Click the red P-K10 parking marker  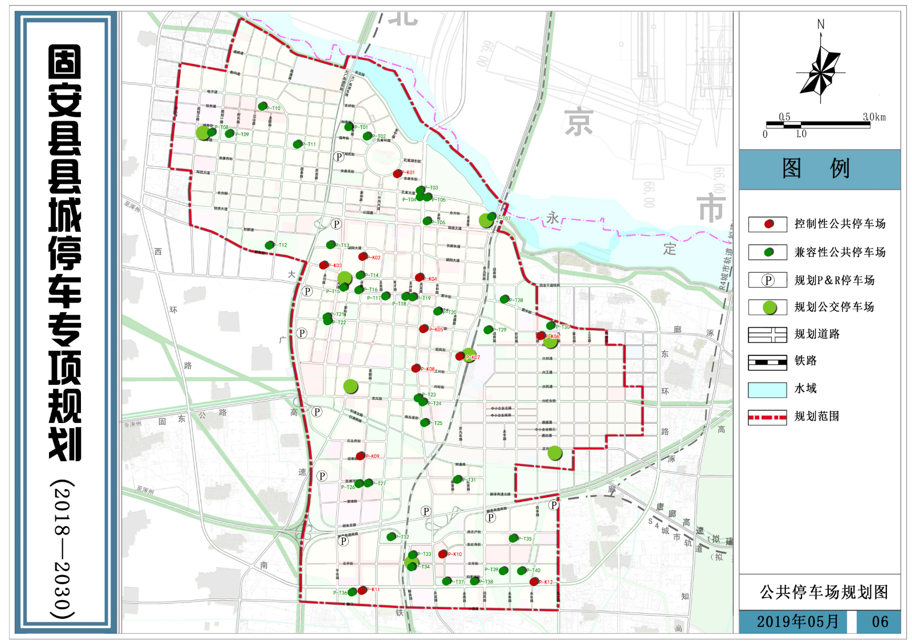pyautogui.click(x=443, y=554)
